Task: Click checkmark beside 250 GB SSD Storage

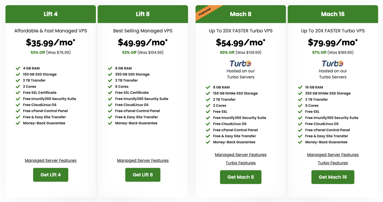Action: (110, 74)
